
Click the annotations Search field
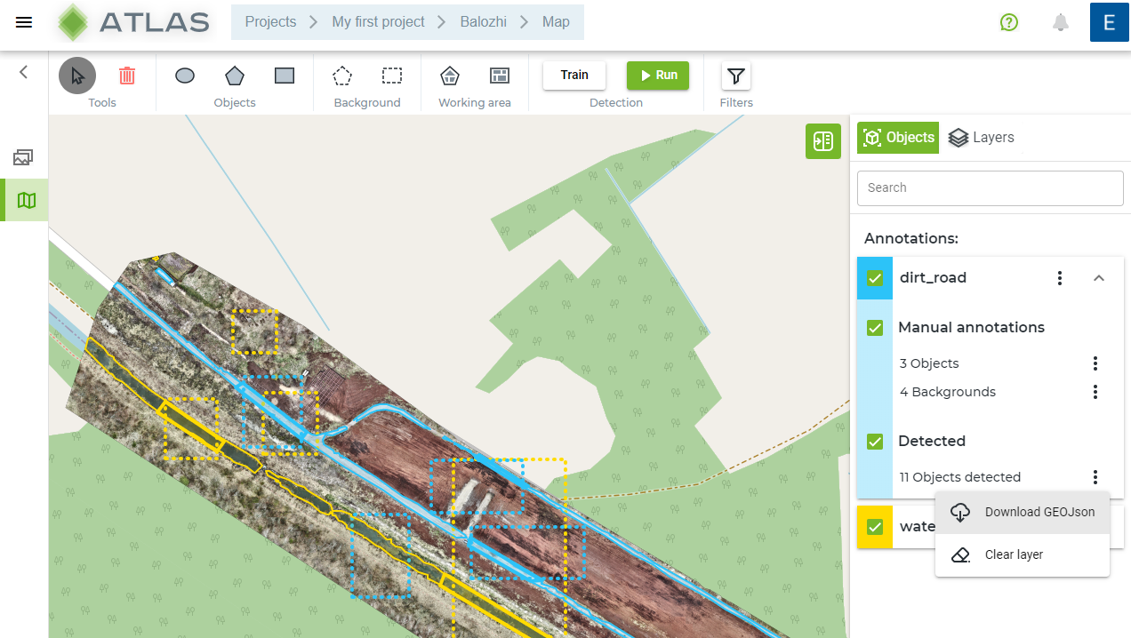pyautogui.click(x=991, y=188)
